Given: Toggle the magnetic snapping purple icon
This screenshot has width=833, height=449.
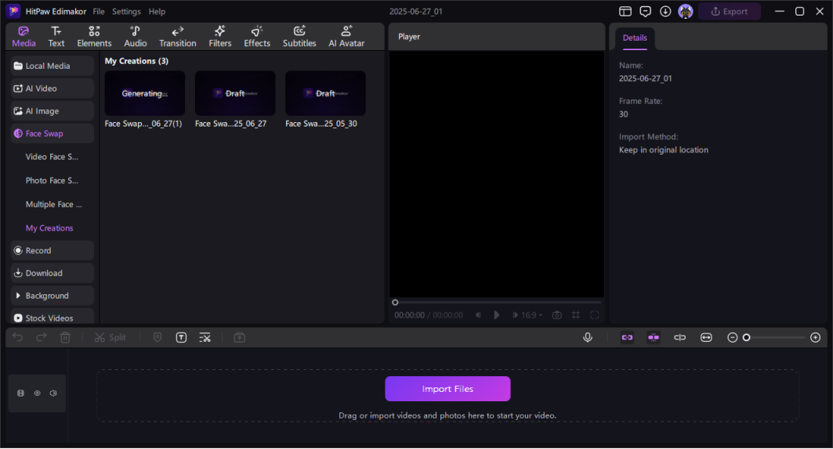Looking at the screenshot, I should click(654, 338).
